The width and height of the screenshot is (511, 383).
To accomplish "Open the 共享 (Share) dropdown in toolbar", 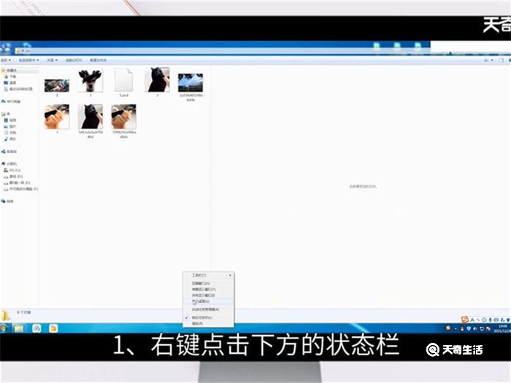I will pyautogui.click(x=52, y=61).
